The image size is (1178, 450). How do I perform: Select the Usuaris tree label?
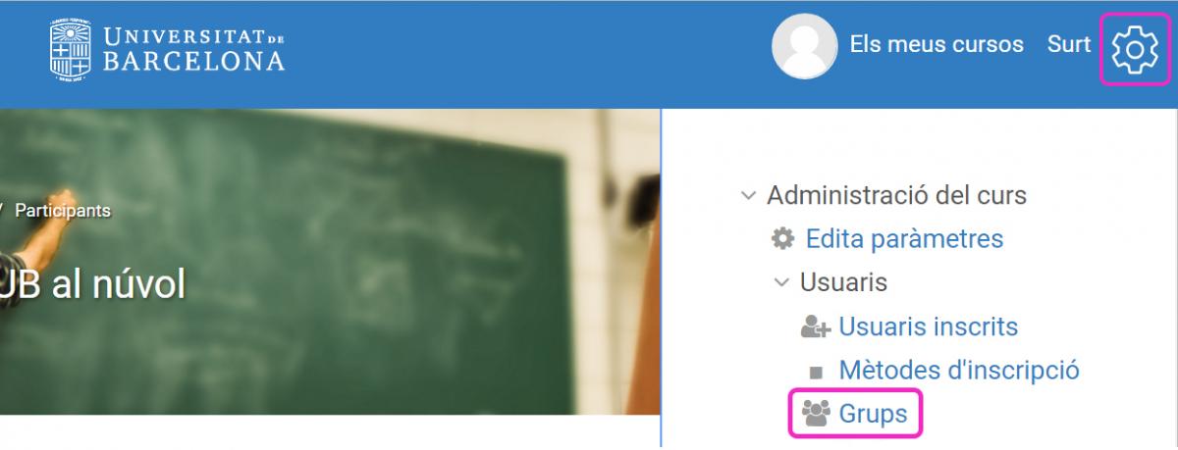[843, 282]
